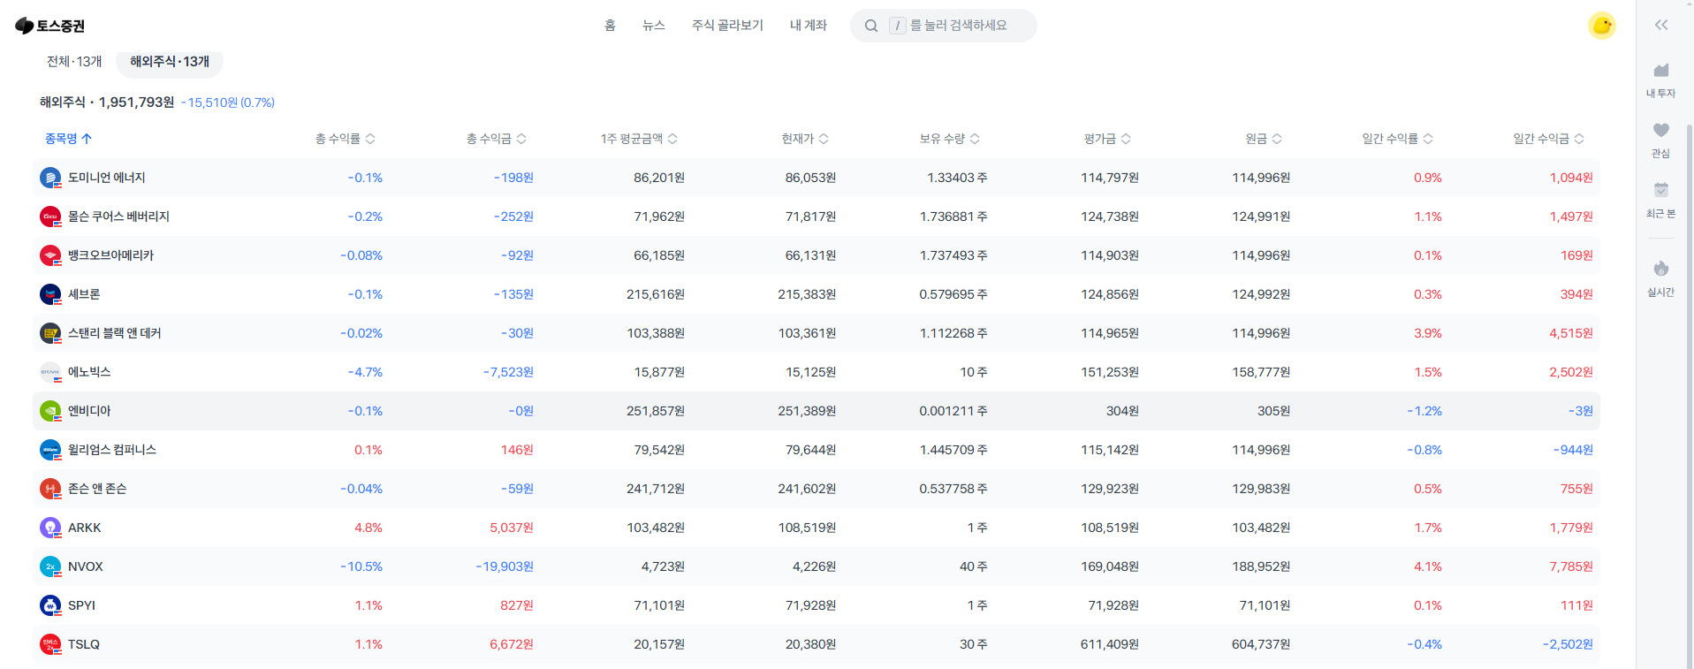Open the 뉴스 page link

(653, 26)
